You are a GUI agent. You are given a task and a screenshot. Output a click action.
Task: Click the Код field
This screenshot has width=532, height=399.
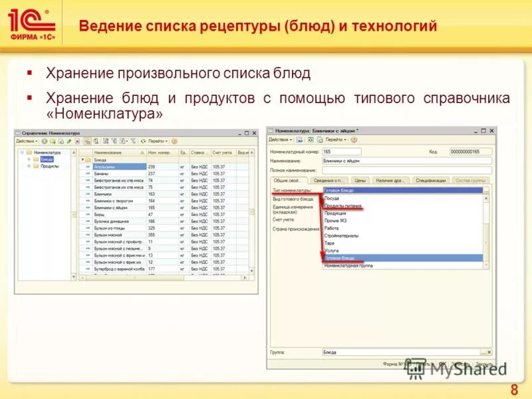[x=471, y=152]
